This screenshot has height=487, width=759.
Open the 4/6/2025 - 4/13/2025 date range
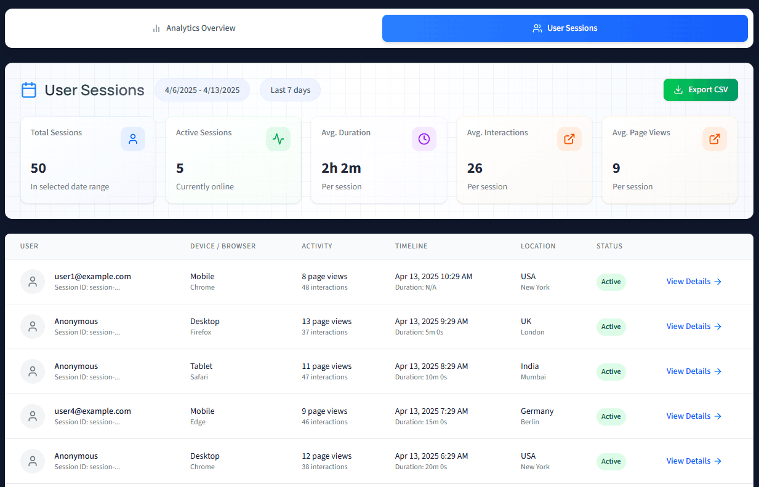pyautogui.click(x=202, y=90)
